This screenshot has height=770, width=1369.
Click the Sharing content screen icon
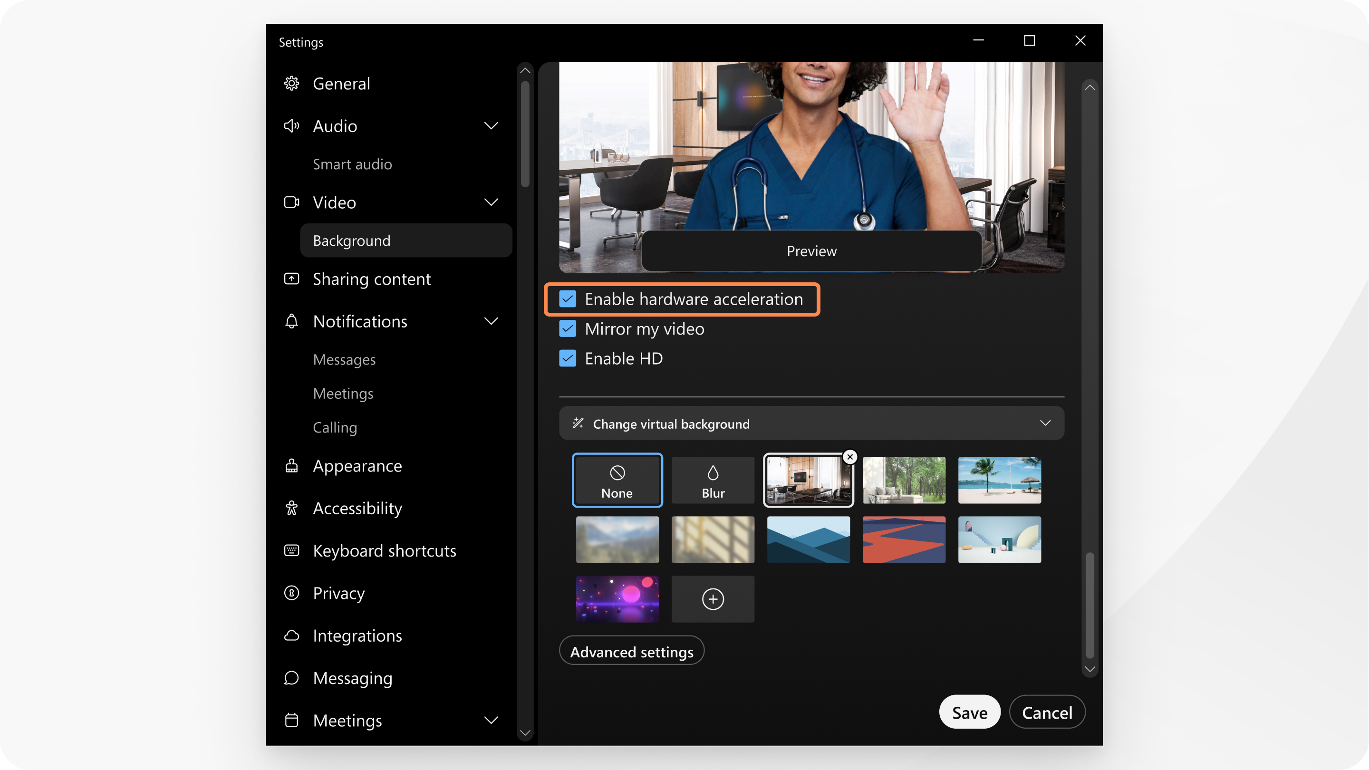point(291,278)
